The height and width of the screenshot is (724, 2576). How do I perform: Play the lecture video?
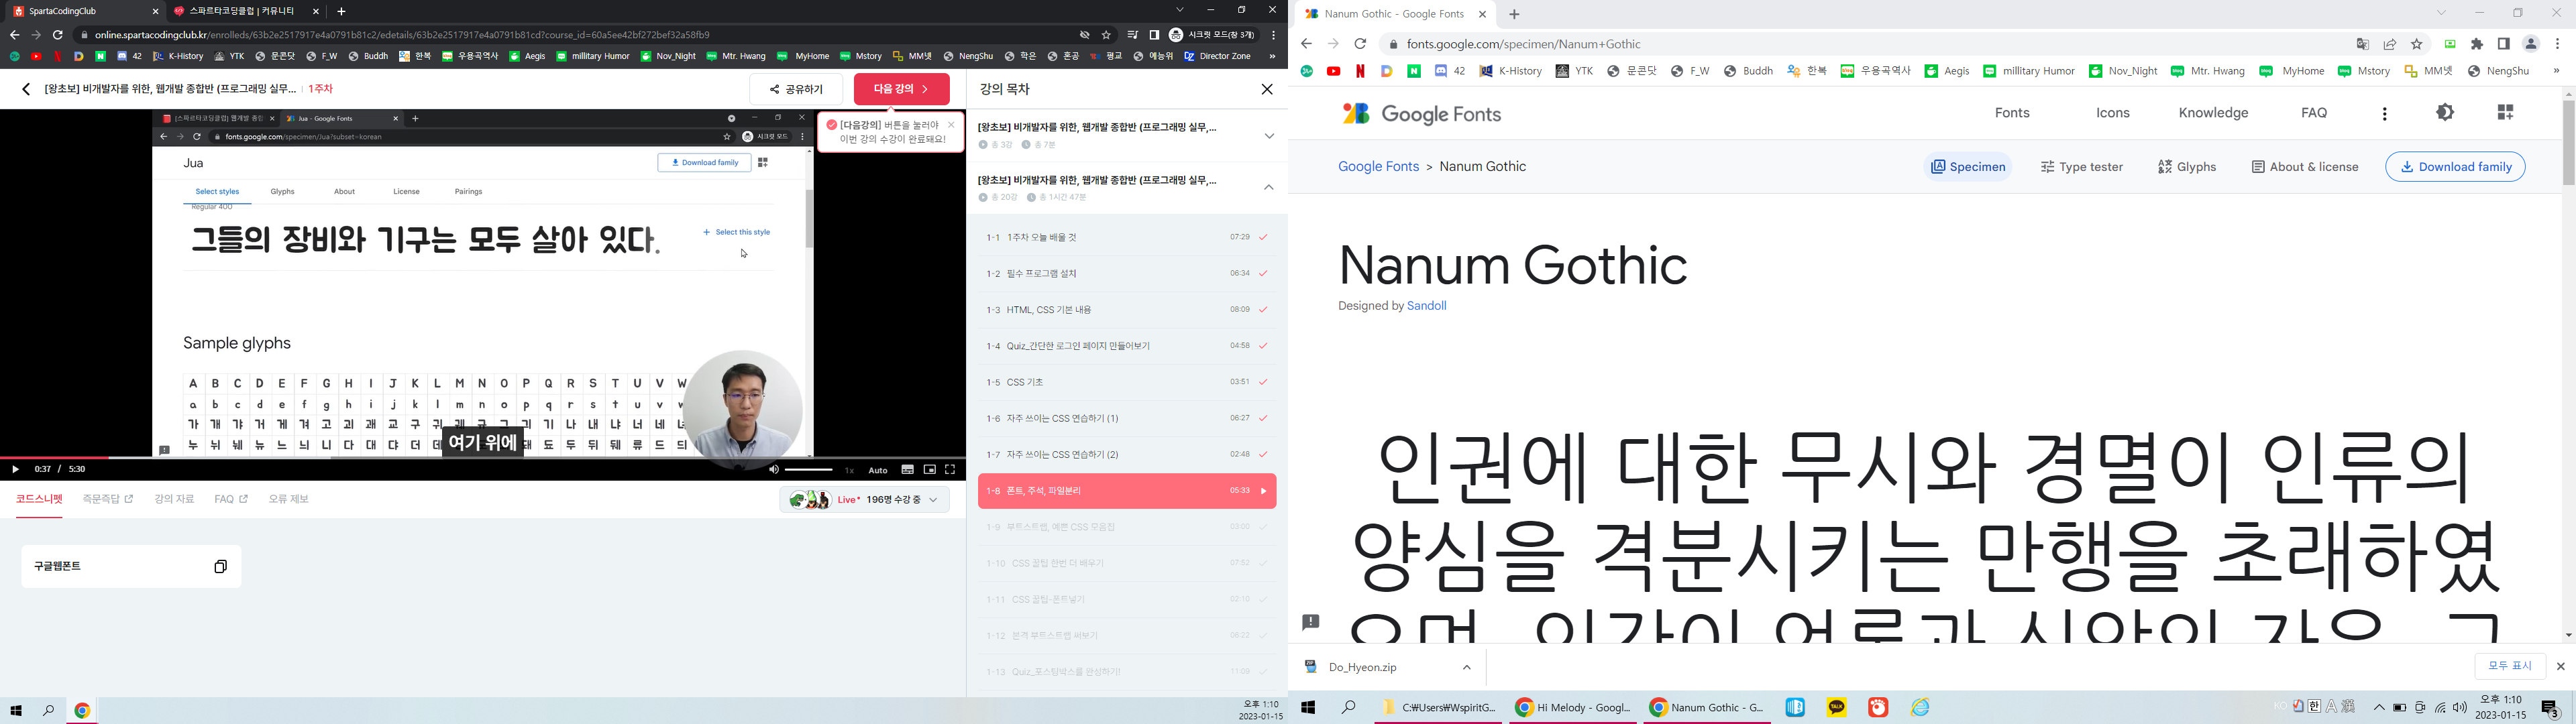coord(15,469)
